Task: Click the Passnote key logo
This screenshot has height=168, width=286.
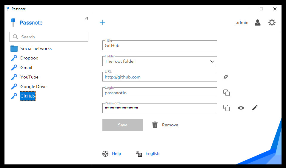Action: [x=13, y=23]
